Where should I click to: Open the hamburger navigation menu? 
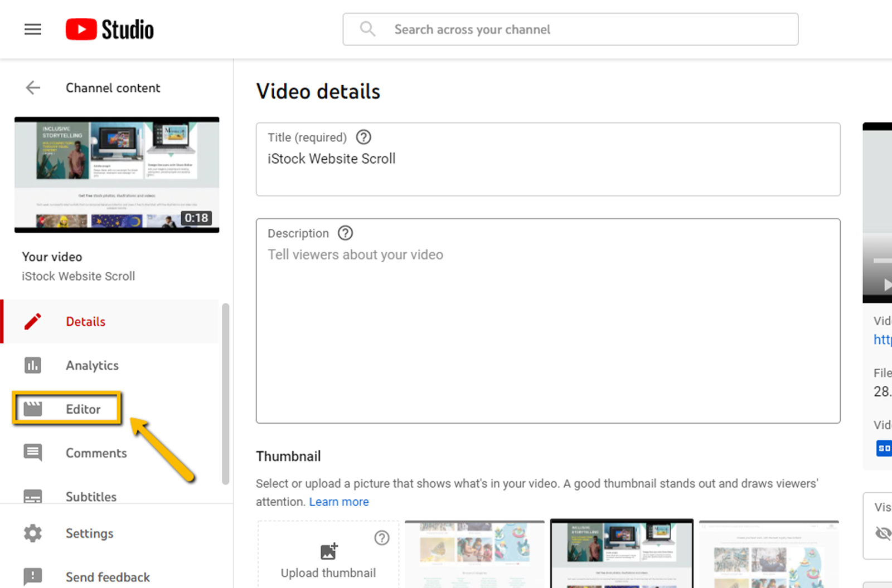pos(33,30)
